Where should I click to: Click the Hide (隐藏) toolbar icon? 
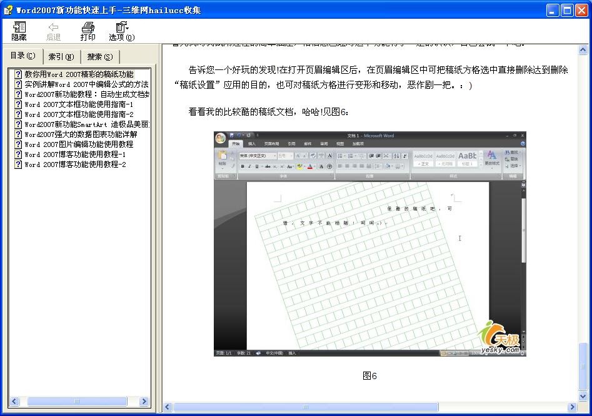coord(19,31)
